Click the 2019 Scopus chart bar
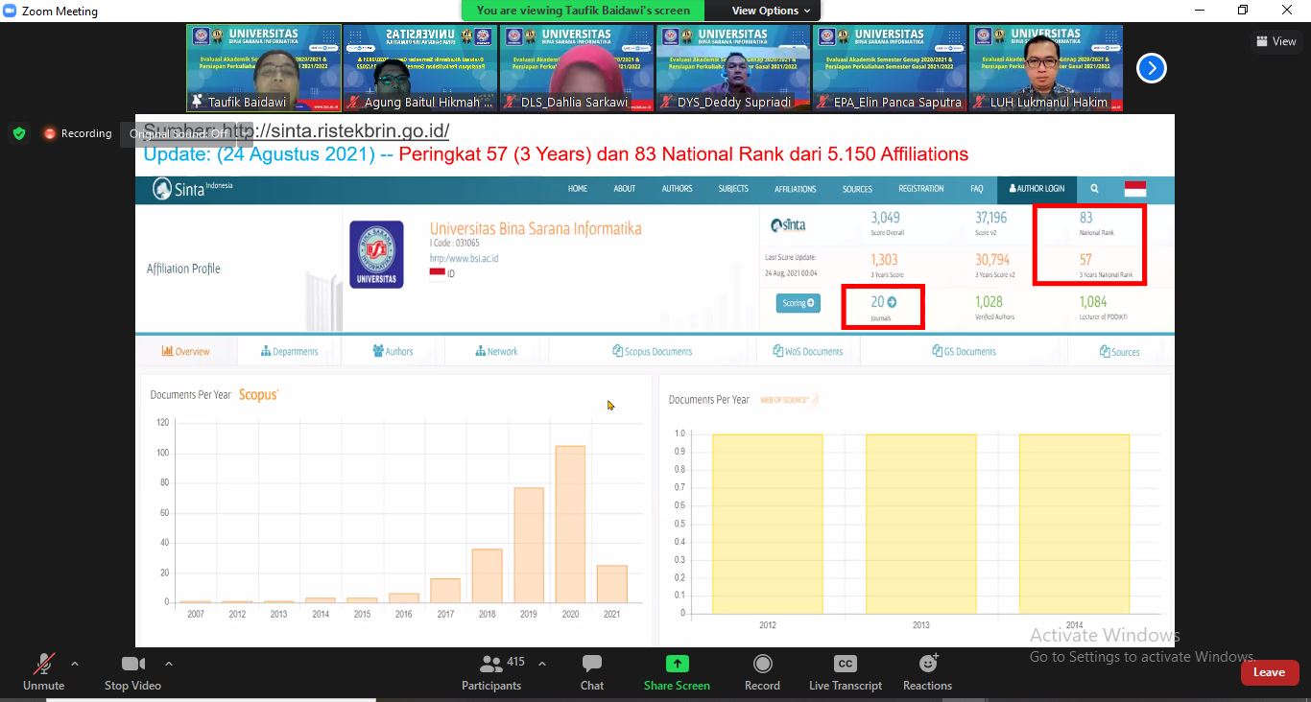The image size is (1311, 702). click(529, 546)
